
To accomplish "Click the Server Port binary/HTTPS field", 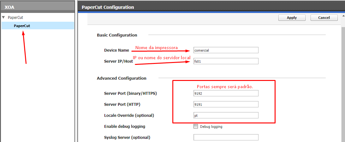I will [226, 93].
